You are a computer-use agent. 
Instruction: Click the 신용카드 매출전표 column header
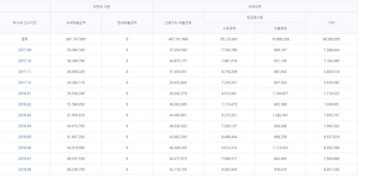(178, 23)
